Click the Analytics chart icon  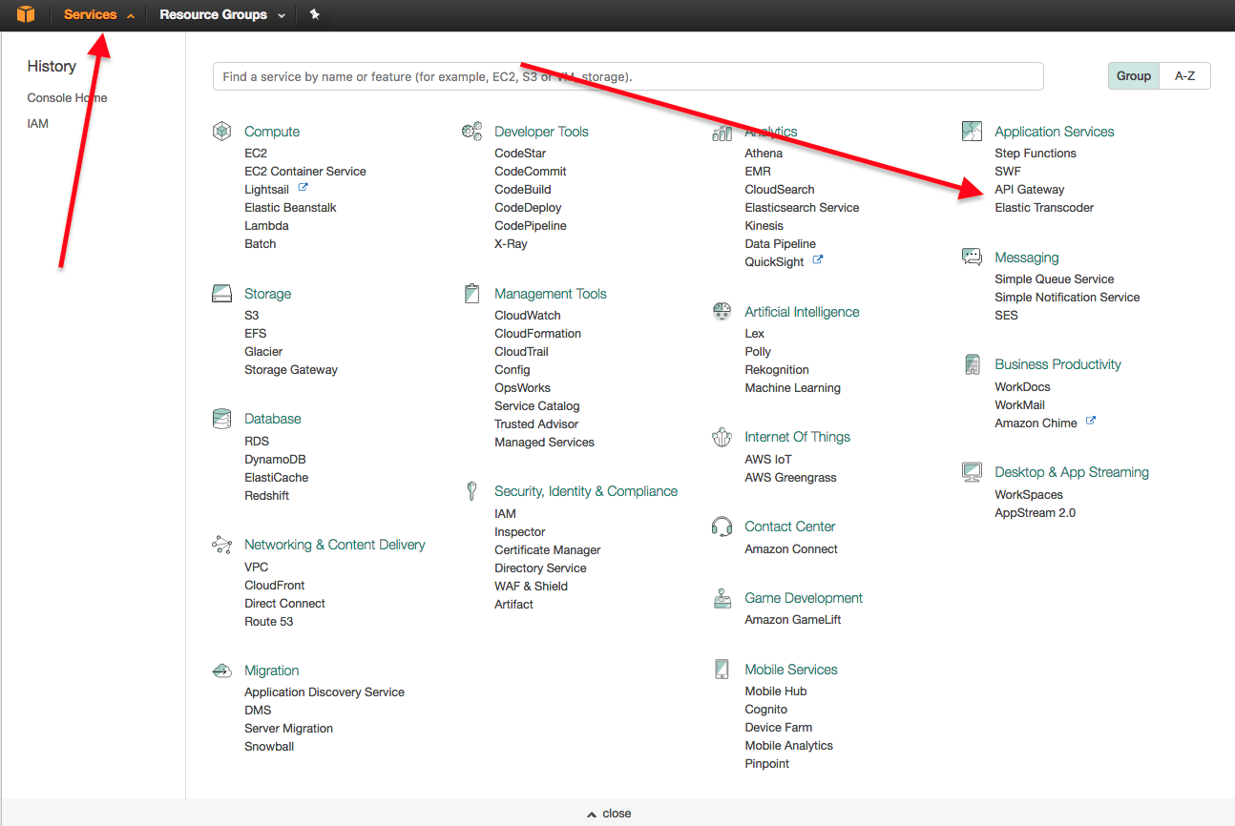[722, 133]
